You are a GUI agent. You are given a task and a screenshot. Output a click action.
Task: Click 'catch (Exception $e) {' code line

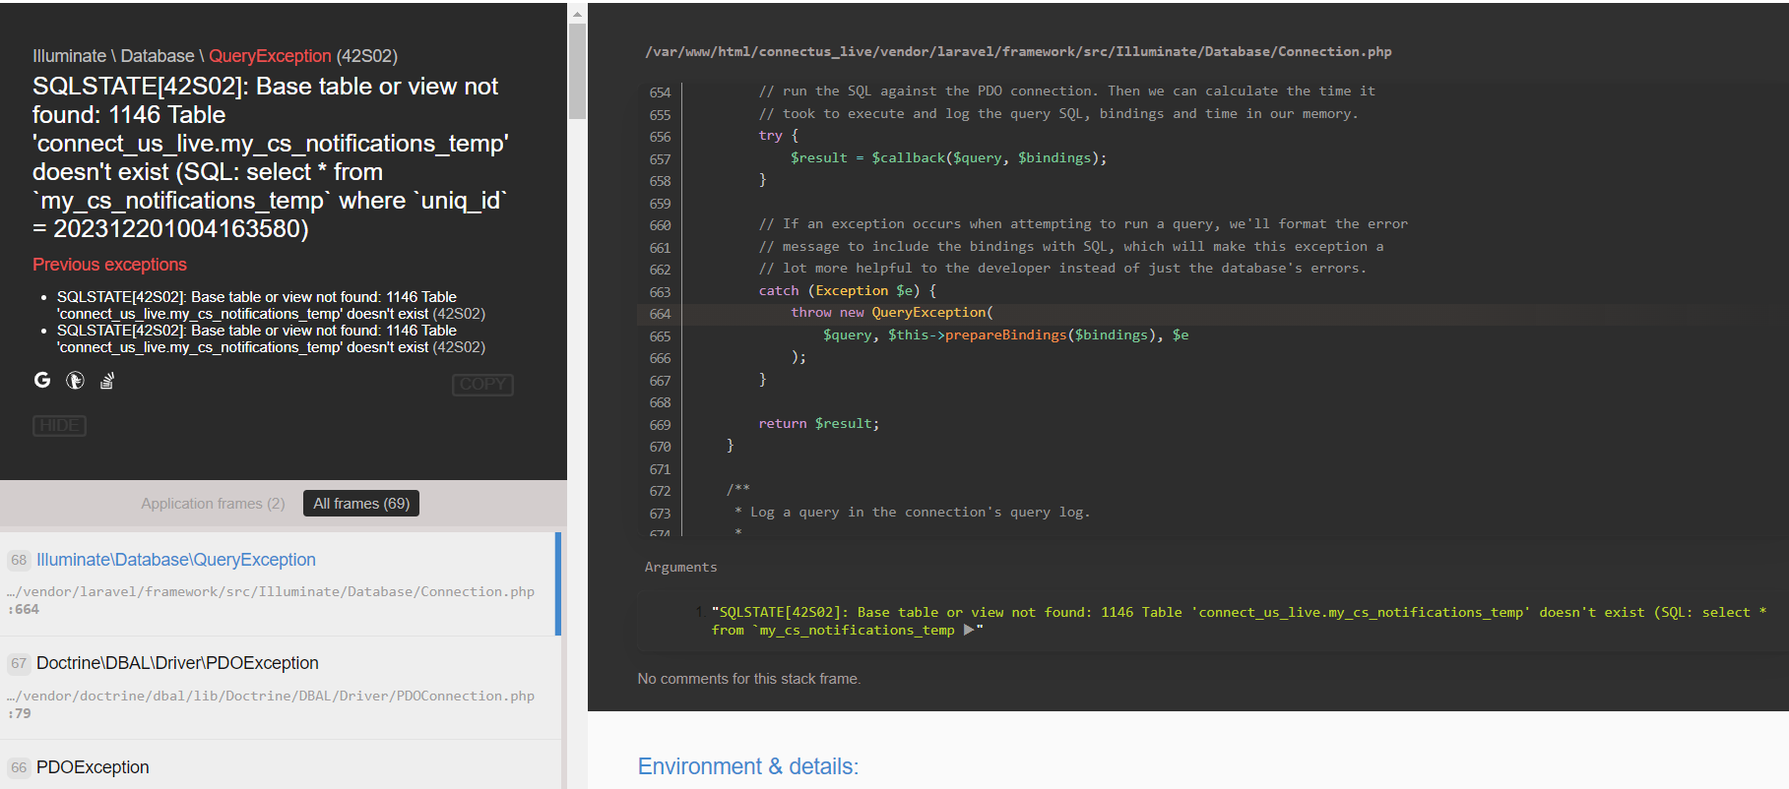pos(847,290)
